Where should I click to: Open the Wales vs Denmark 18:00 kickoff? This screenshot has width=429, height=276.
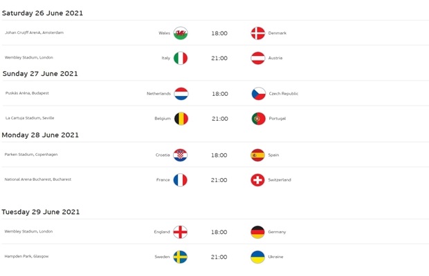(x=219, y=33)
